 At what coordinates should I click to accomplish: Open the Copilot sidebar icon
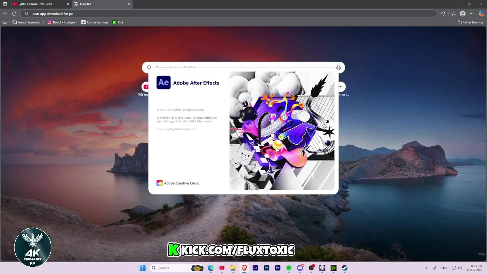click(x=481, y=14)
